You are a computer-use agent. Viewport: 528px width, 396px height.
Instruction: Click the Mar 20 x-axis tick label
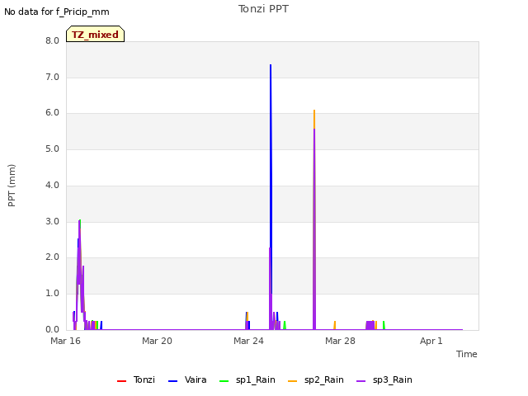(x=157, y=341)
